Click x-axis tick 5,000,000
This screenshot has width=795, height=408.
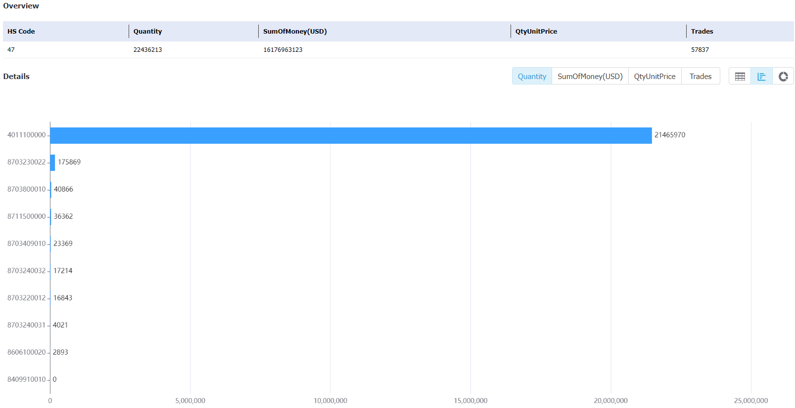click(190, 401)
